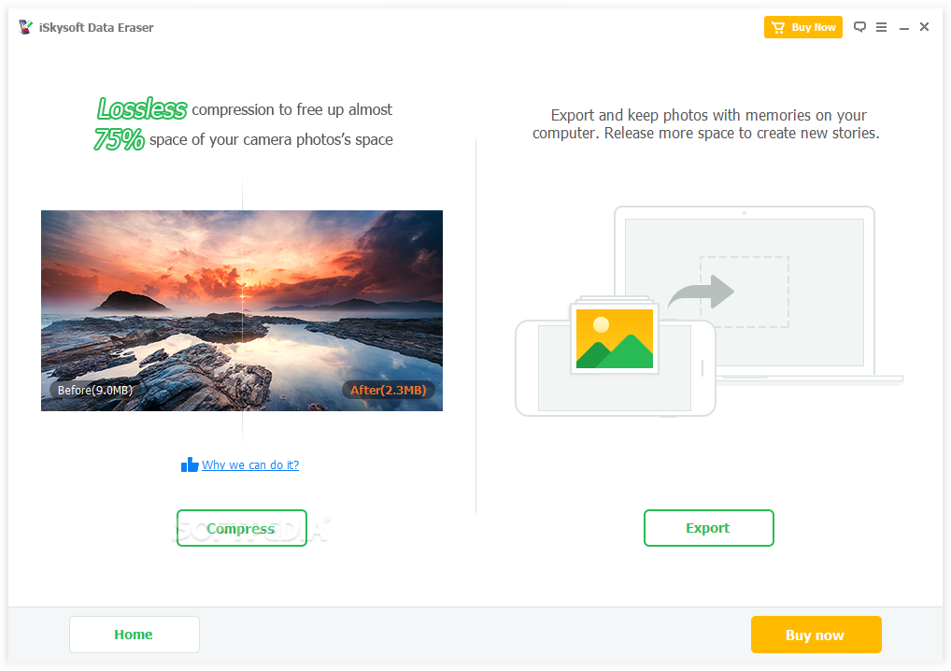Click the Before(9.0MB) label
951x671 pixels.
[x=95, y=390]
